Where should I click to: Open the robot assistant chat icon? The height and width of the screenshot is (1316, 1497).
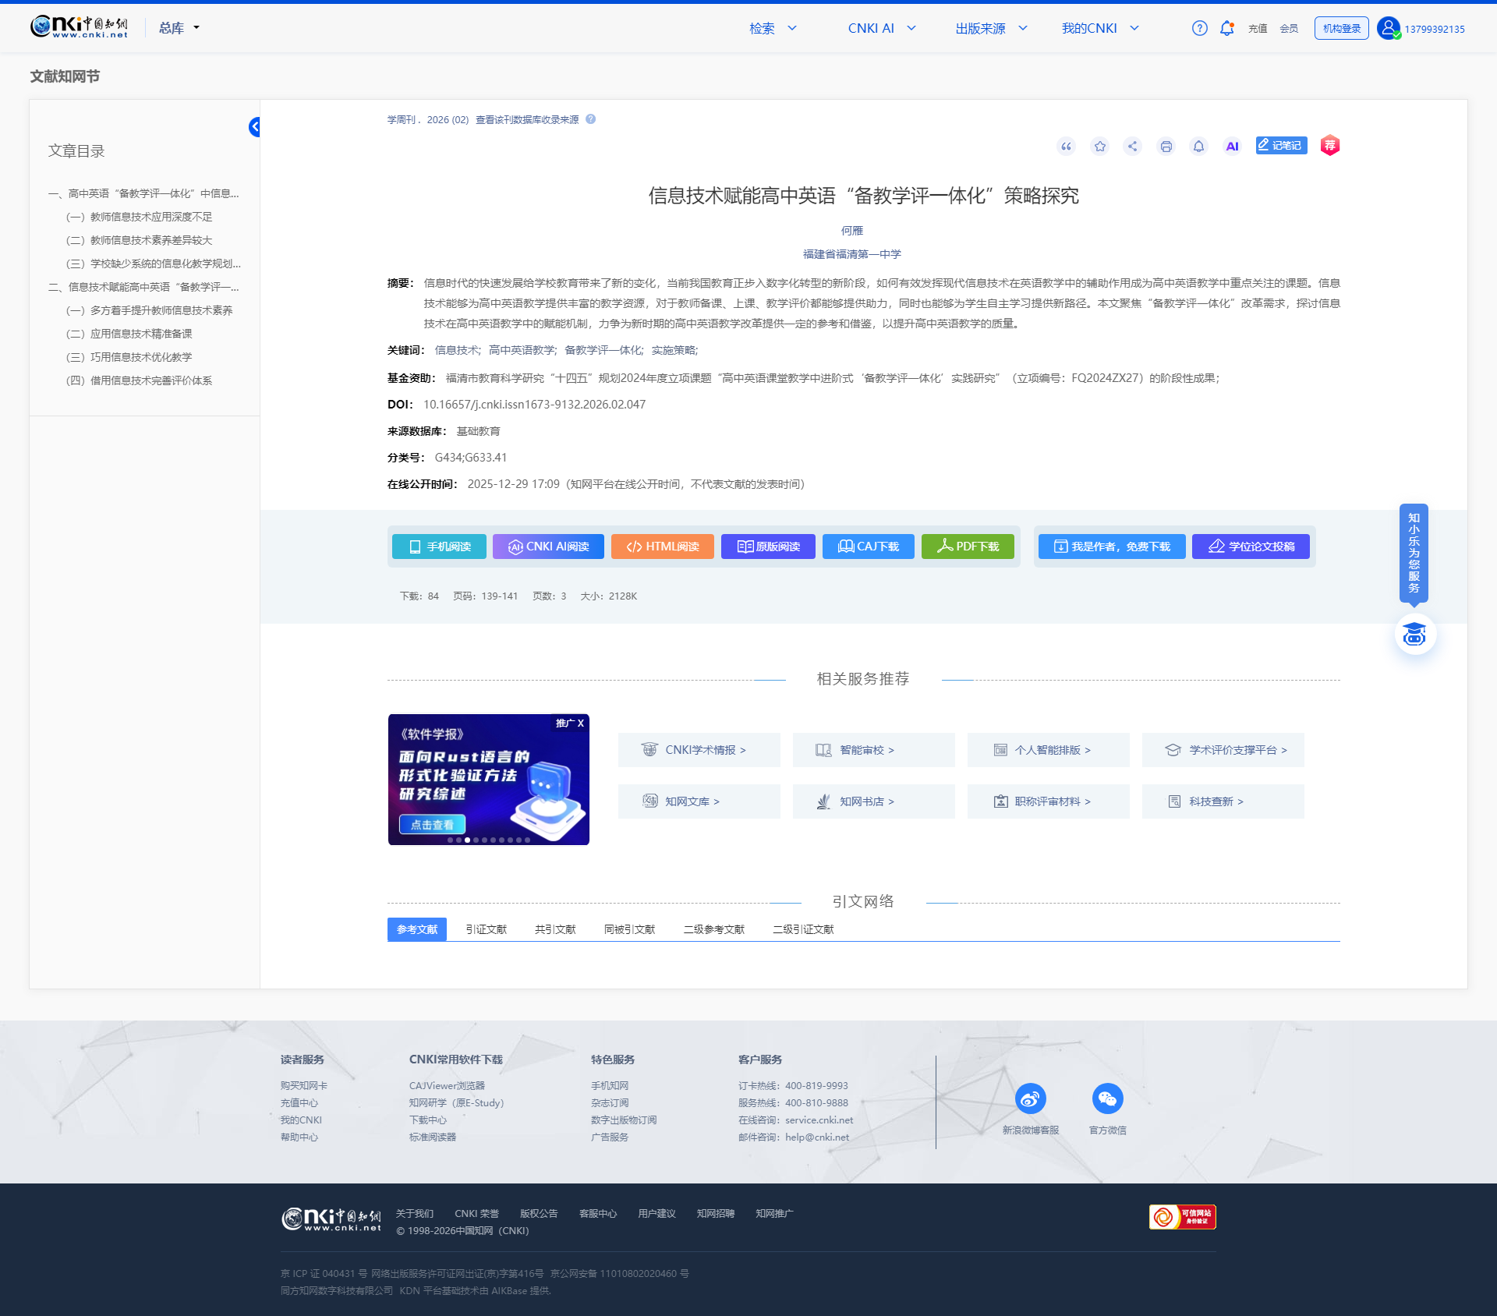1414,635
